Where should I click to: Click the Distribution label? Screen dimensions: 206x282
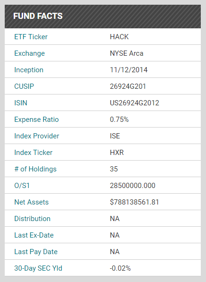[33, 219]
